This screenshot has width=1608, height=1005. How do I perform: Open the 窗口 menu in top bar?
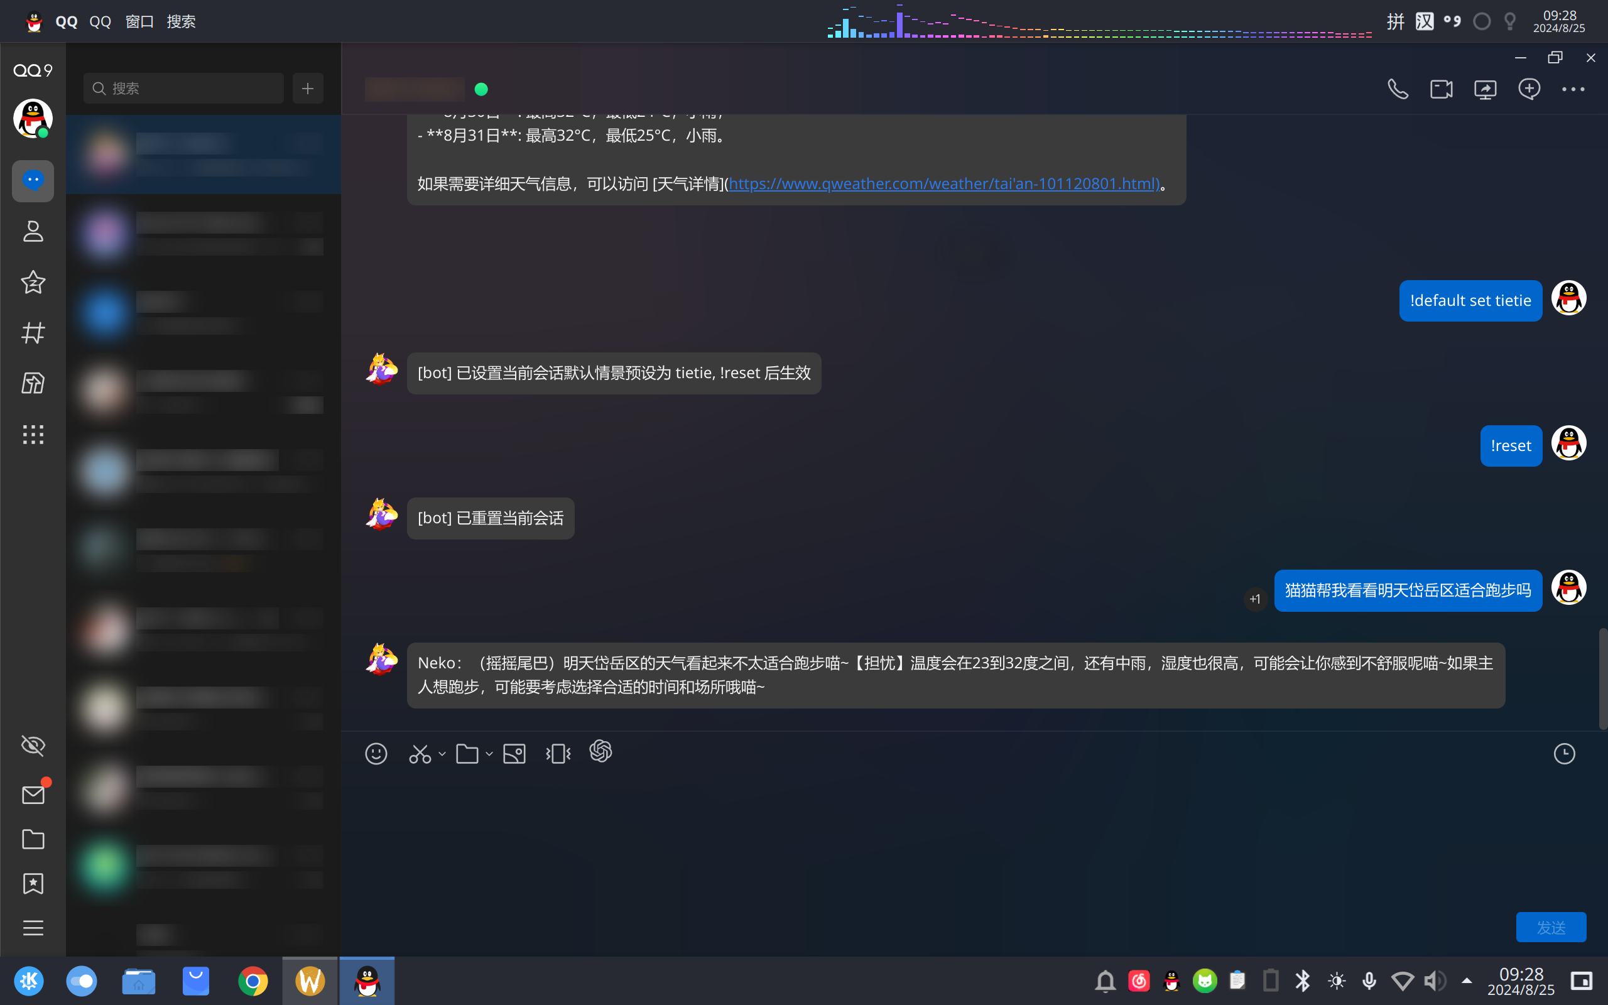click(x=139, y=21)
